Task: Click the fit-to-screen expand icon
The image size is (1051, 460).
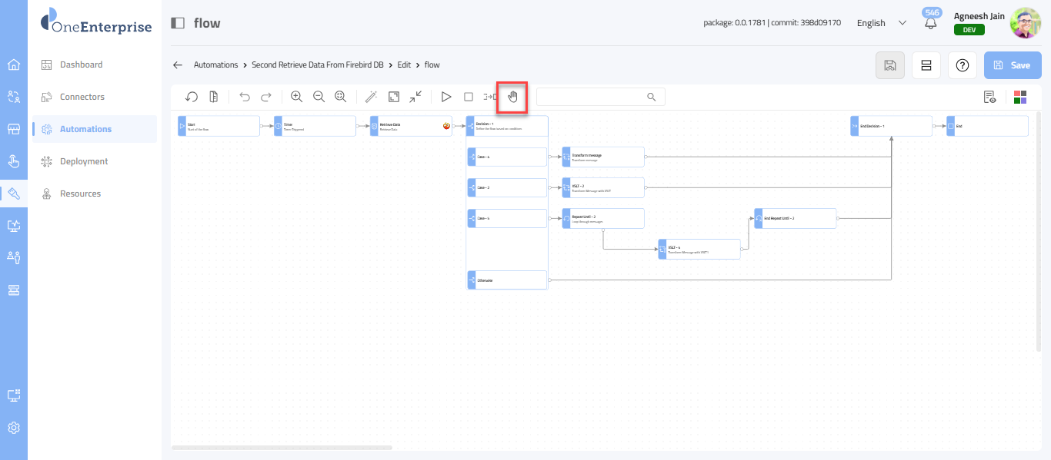Action: pos(394,97)
